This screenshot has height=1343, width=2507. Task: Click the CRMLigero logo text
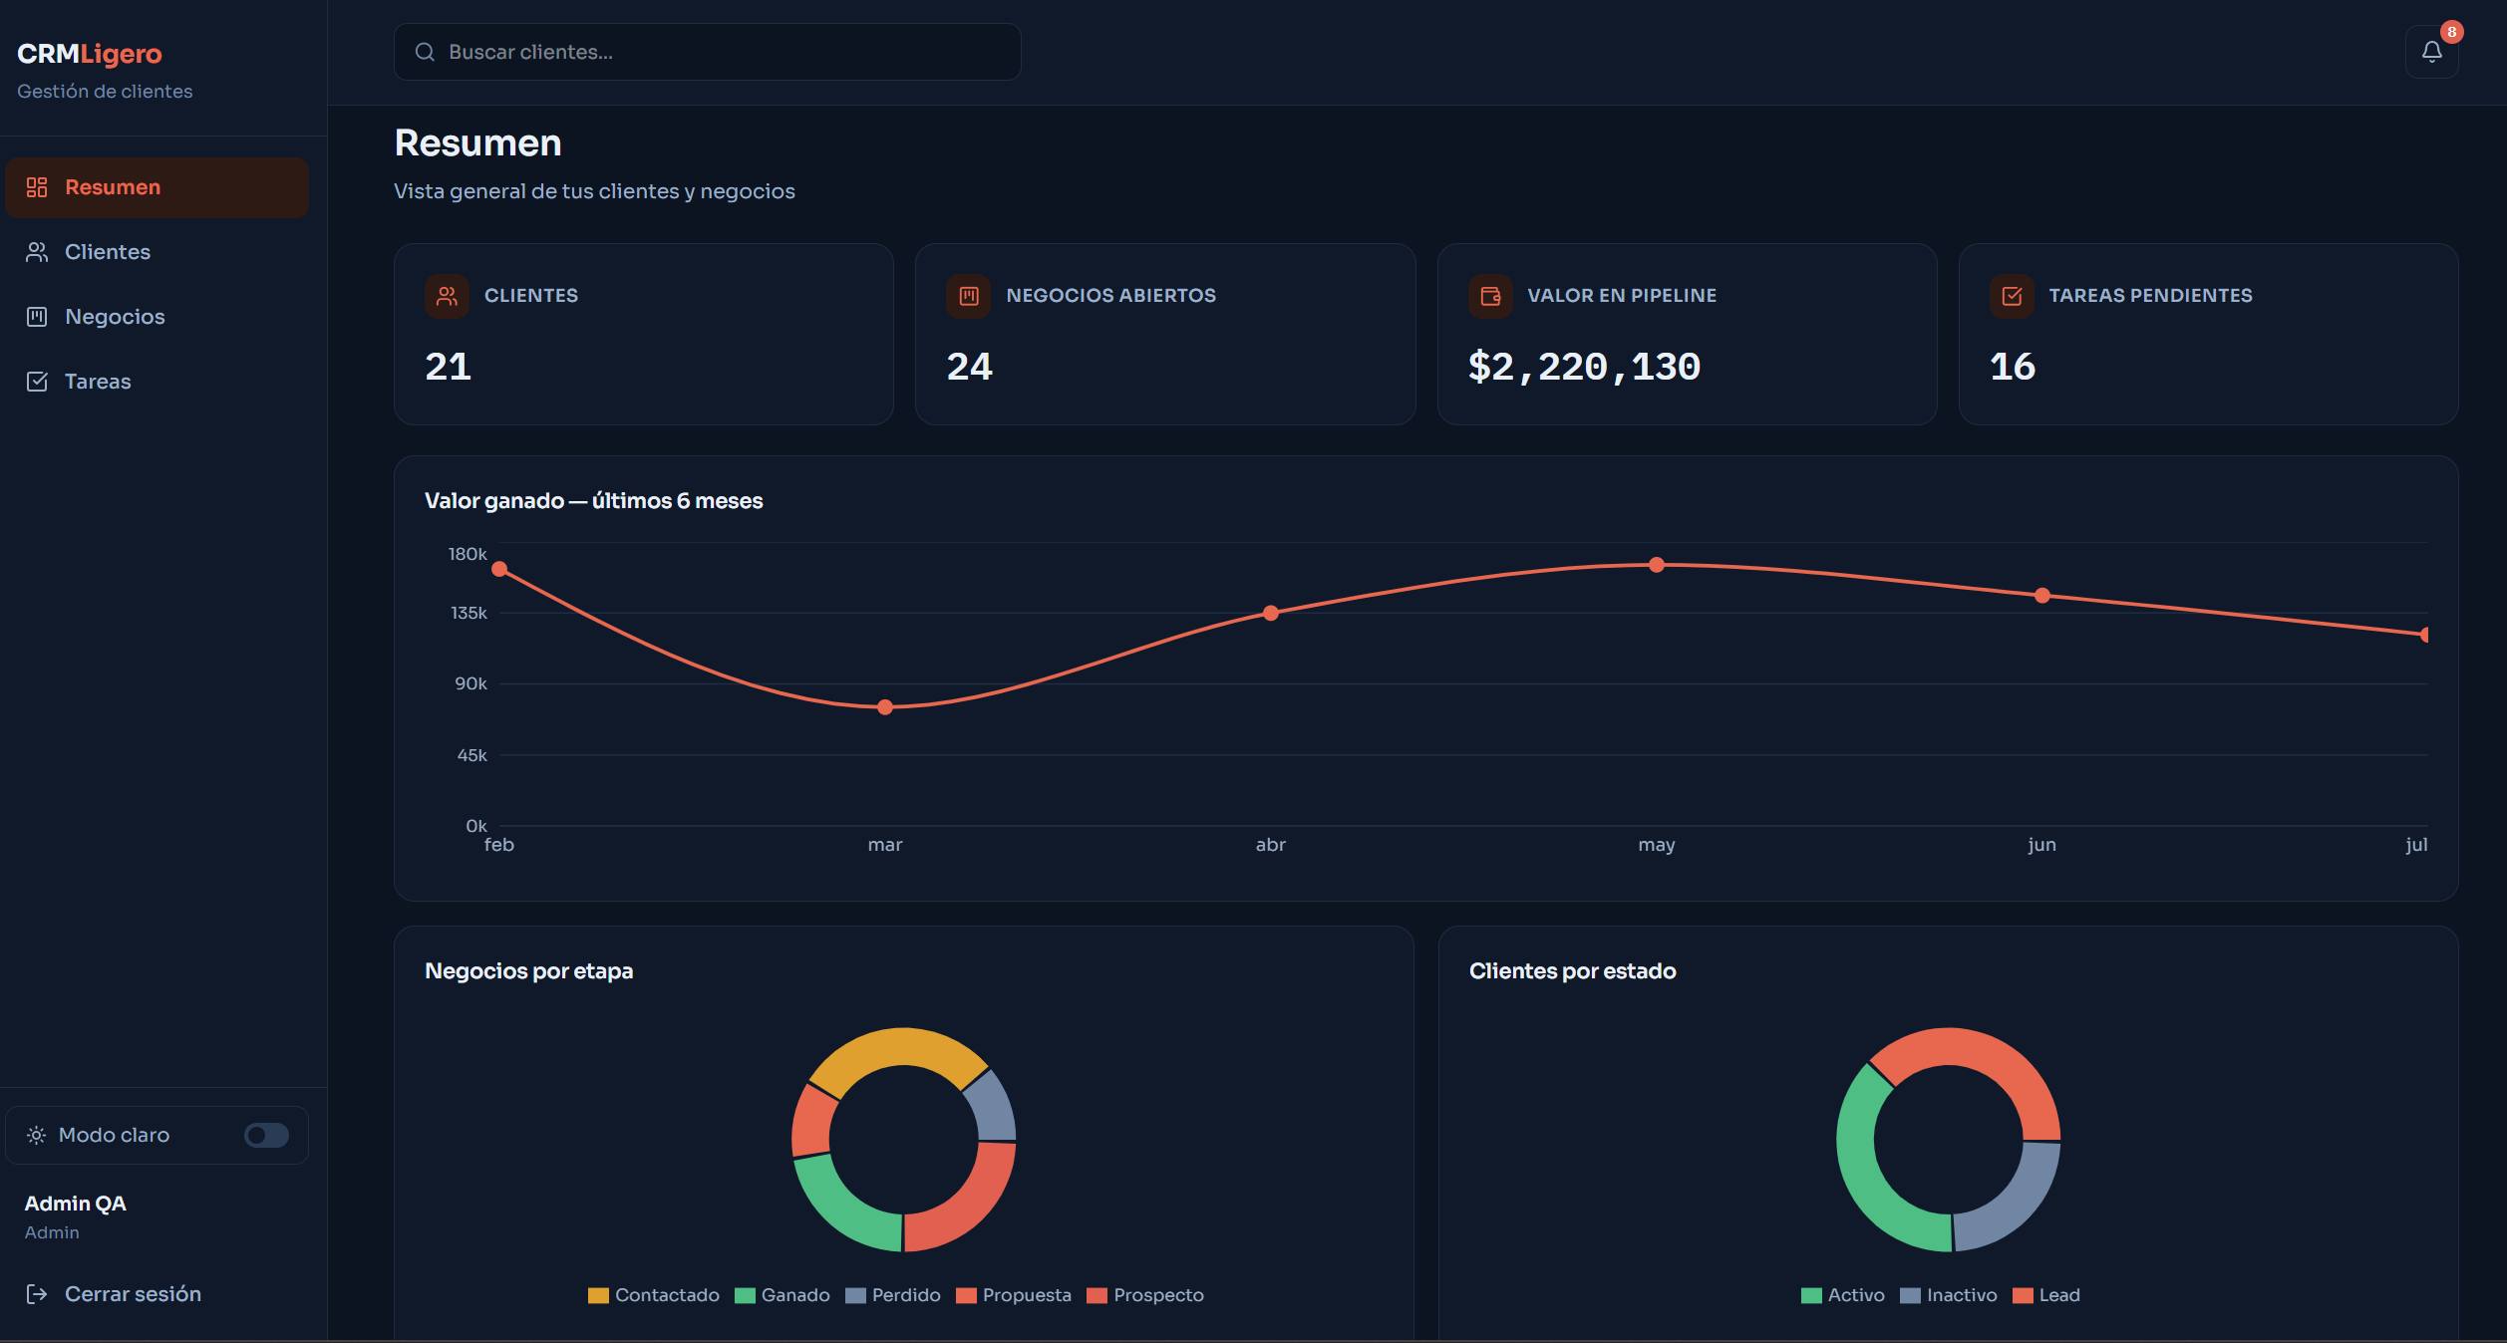[90, 54]
